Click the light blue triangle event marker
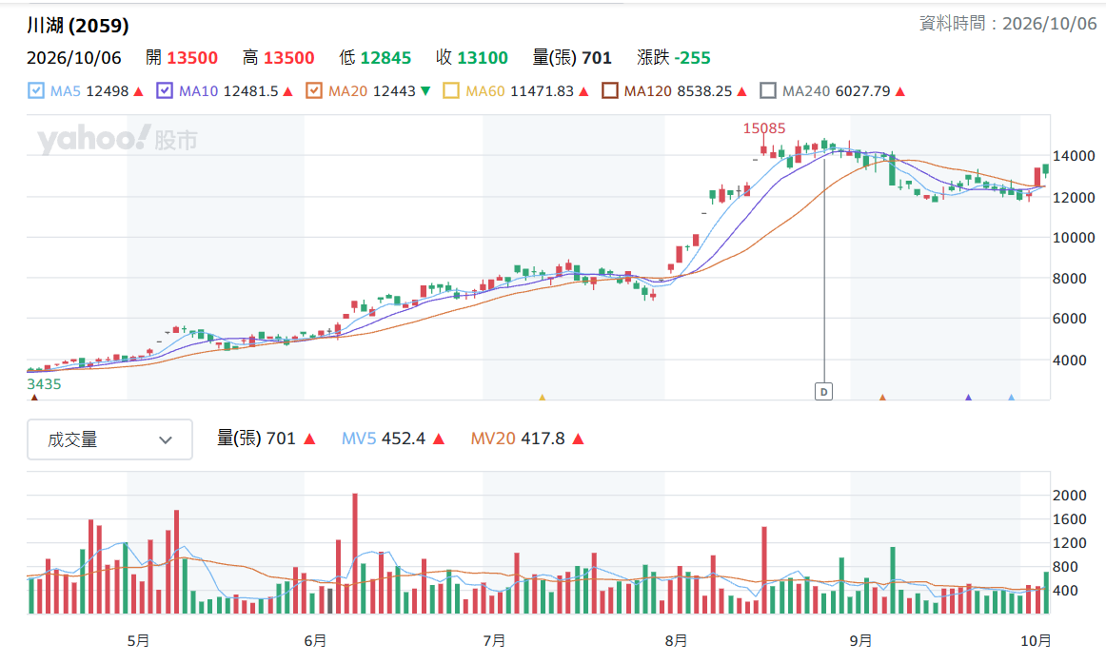 click(1011, 398)
